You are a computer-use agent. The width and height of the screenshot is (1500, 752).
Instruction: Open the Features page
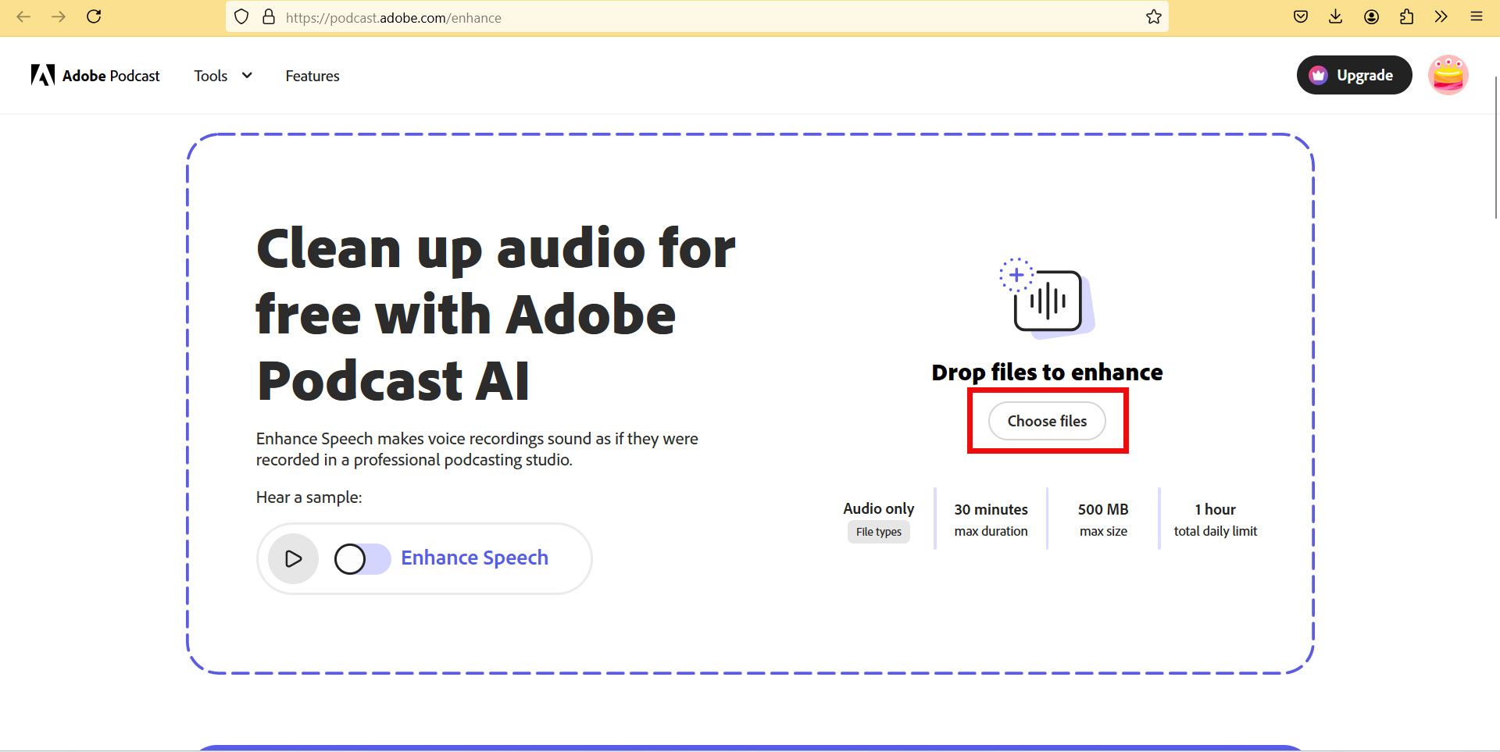pyautogui.click(x=312, y=76)
